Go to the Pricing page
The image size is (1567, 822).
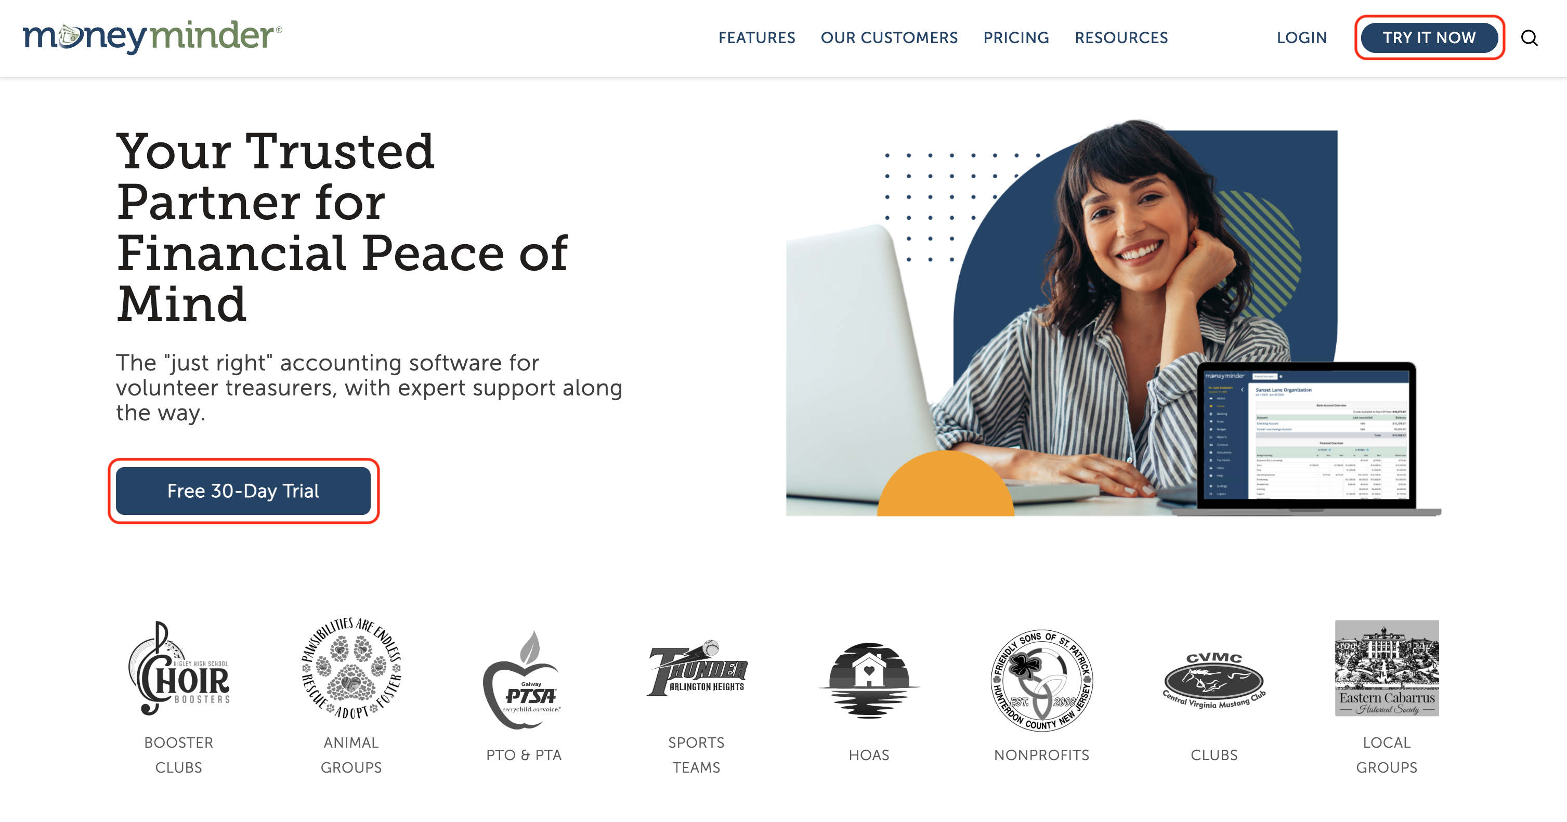click(x=1016, y=38)
